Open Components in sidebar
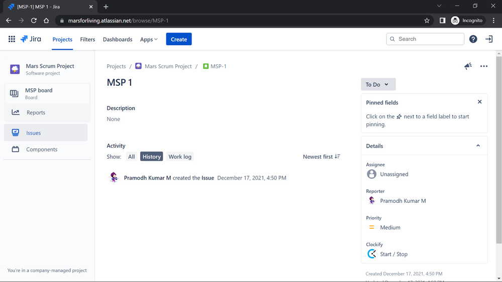The height and width of the screenshot is (282, 502). point(46,150)
